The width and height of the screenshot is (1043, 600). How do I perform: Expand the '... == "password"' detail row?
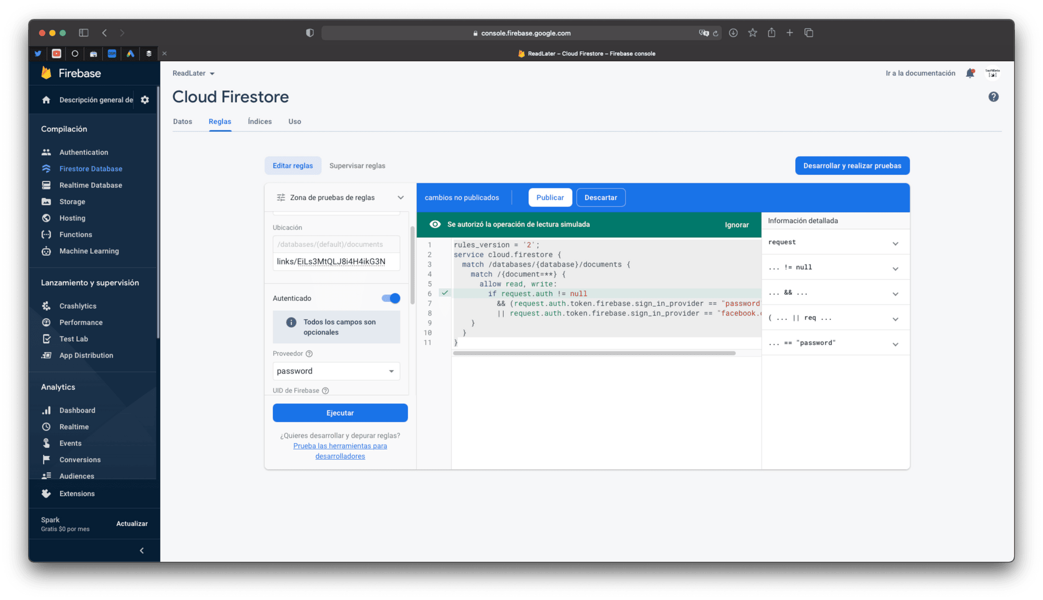pos(835,343)
